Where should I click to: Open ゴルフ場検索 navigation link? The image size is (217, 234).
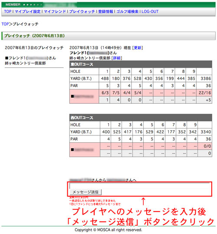tap(127, 11)
